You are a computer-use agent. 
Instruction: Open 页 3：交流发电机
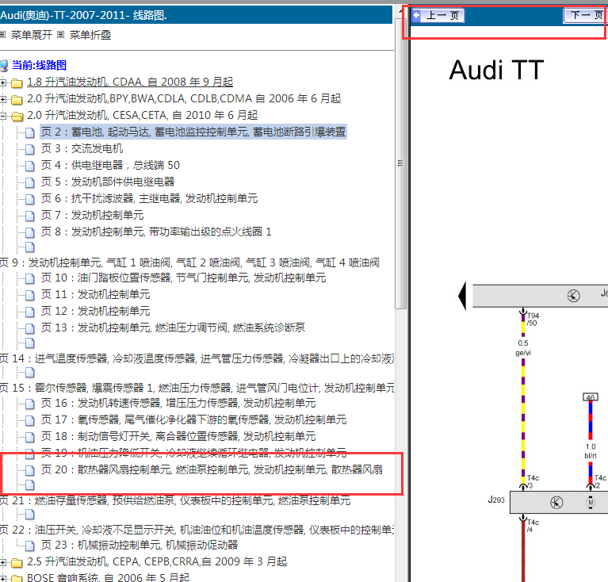point(82,148)
